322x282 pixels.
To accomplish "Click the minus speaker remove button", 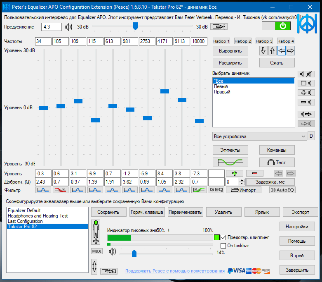I will click(x=306, y=102).
